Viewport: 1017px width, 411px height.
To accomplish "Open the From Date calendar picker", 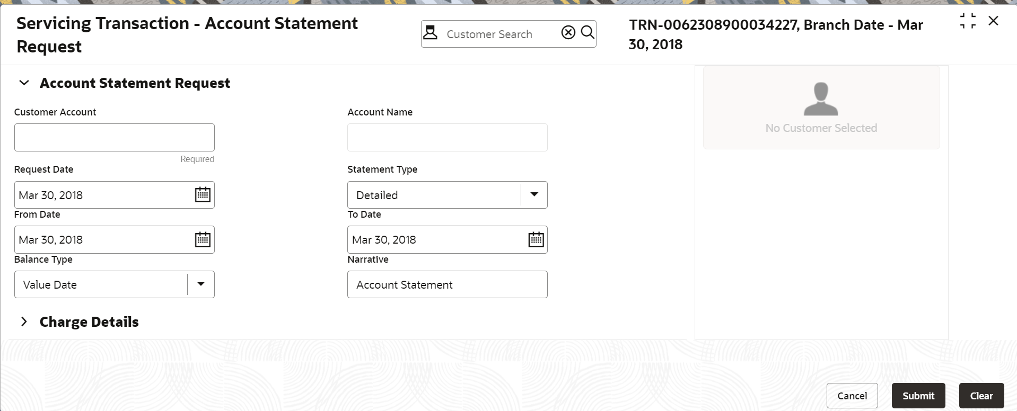I will [x=203, y=239].
